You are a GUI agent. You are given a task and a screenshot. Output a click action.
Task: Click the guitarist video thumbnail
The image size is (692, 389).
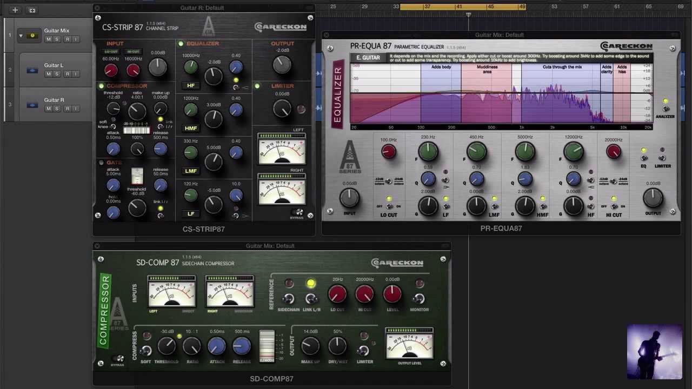click(655, 352)
